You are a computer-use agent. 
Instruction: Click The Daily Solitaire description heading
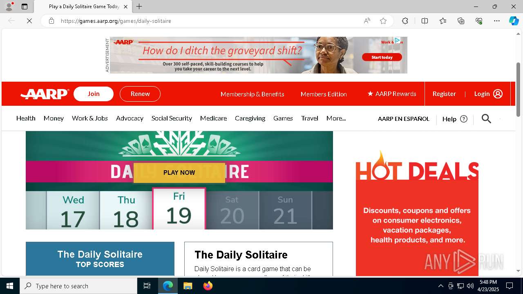point(241,255)
